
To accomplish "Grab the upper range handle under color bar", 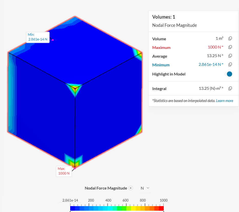I will [x=163, y=211].
